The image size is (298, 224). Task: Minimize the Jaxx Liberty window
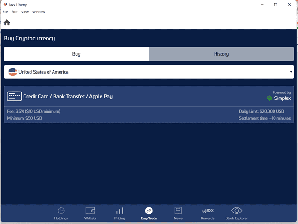click(262, 4)
